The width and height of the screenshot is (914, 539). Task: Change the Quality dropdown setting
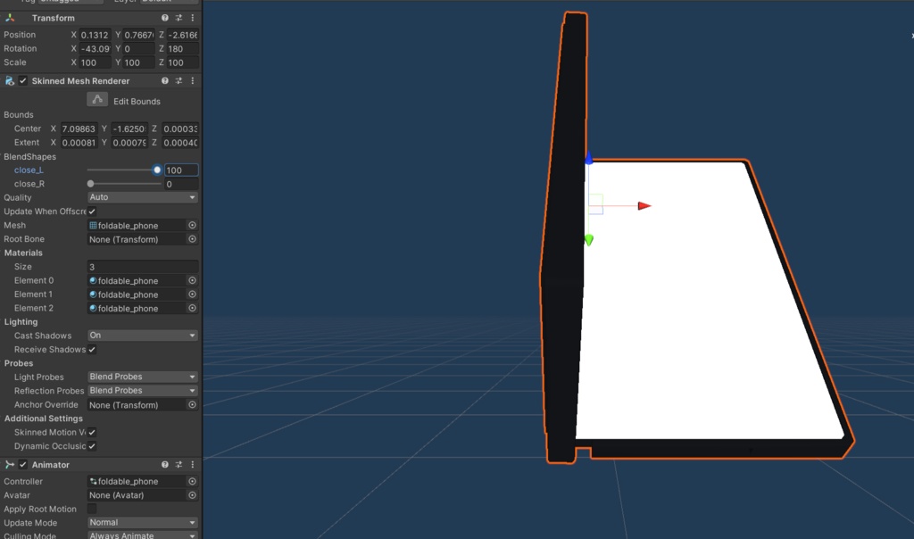point(141,197)
